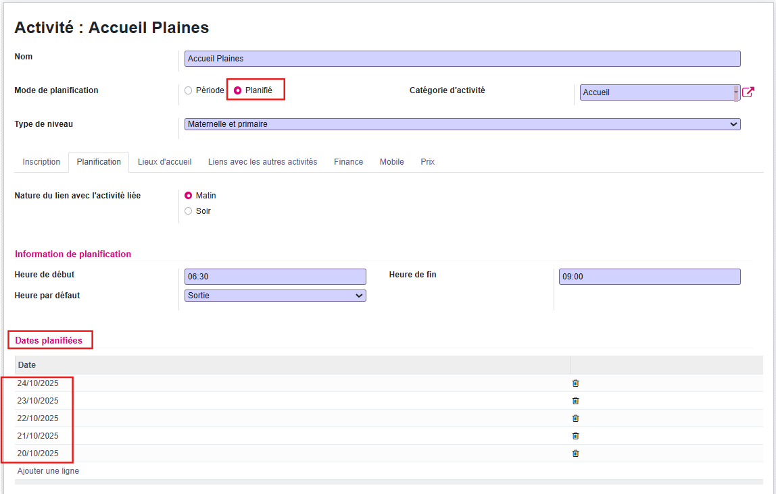Viewport: 776px width, 494px height.
Task: Choose Matin as link nature
Action: (189, 196)
